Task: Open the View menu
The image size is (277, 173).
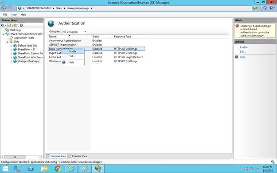Action: (14, 15)
